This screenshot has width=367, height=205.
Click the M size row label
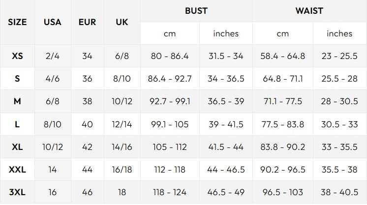(x=17, y=102)
